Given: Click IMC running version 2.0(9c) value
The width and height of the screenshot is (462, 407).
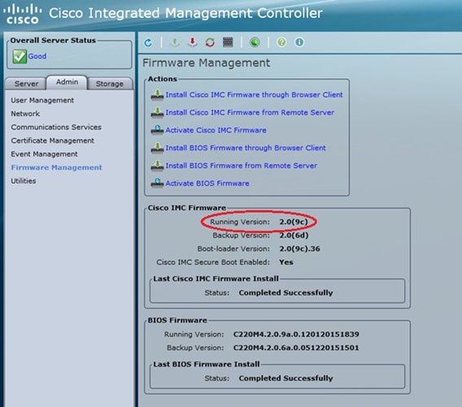Looking at the screenshot, I should tap(294, 222).
